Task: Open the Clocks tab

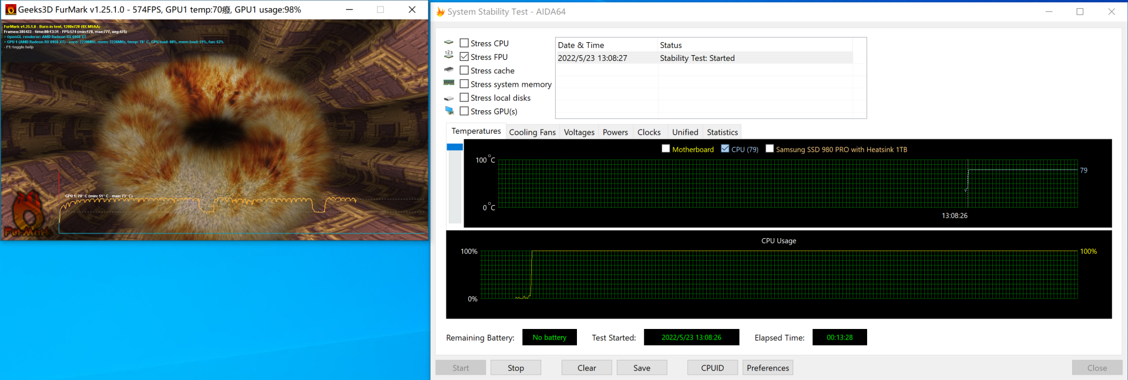Action: pos(649,133)
